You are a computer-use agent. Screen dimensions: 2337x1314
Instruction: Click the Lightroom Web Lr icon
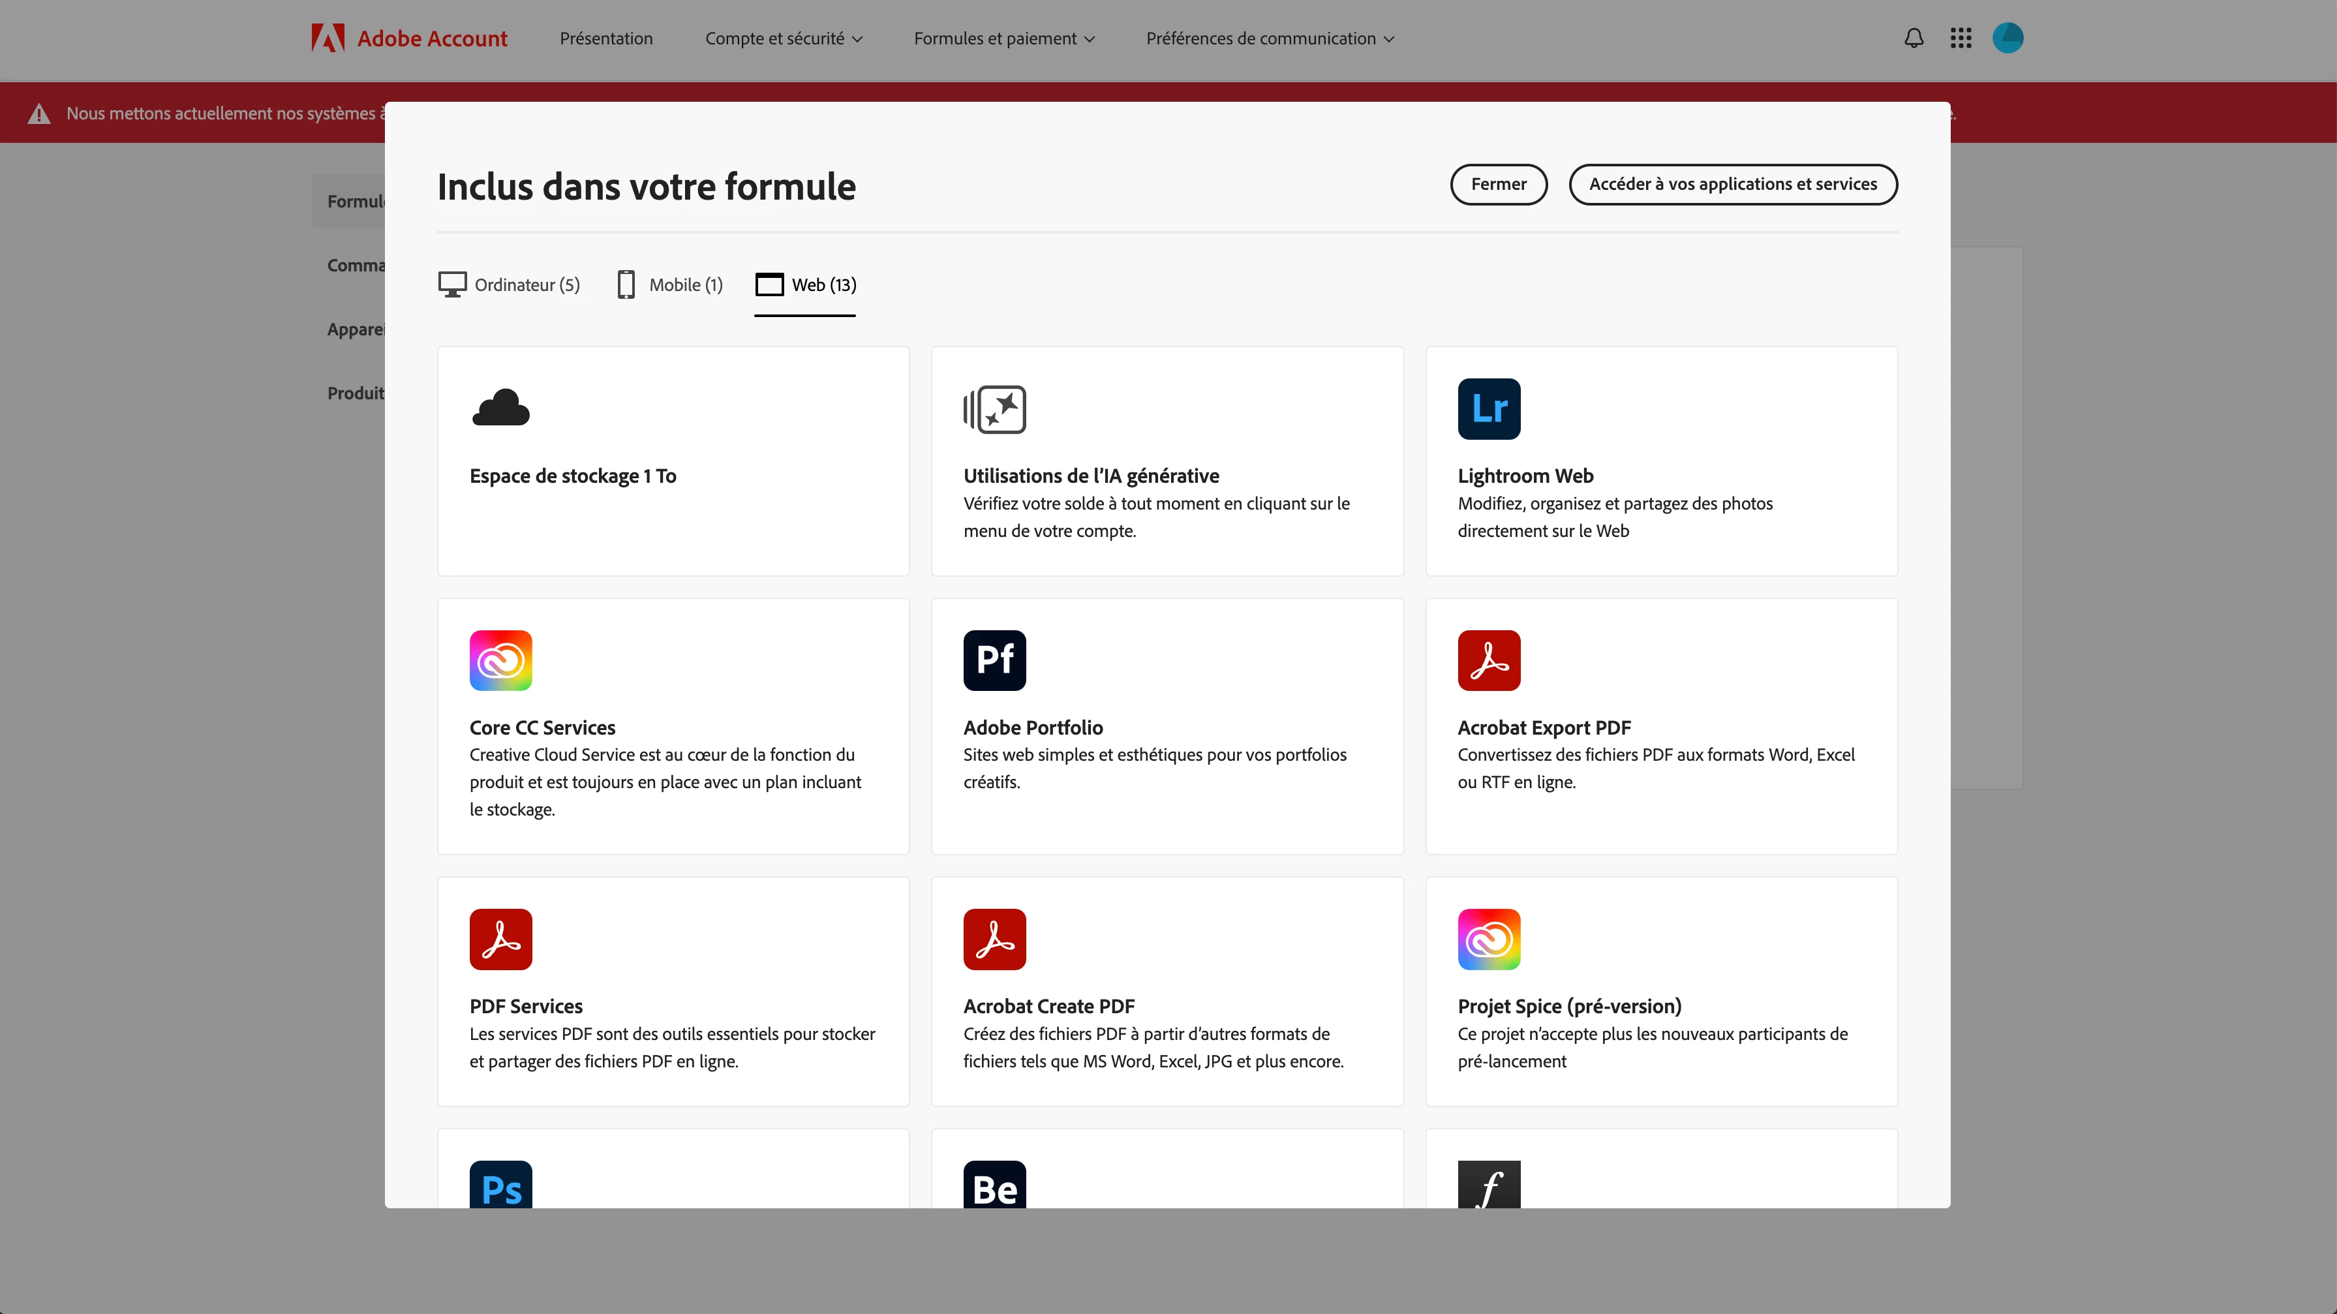pos(1489,409)
